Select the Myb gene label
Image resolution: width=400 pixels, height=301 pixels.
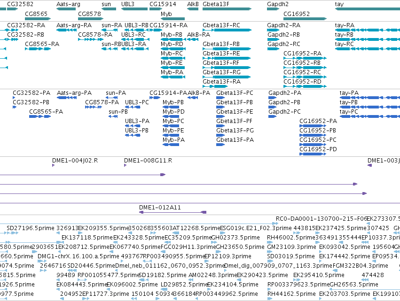click(x=166, y=14)
